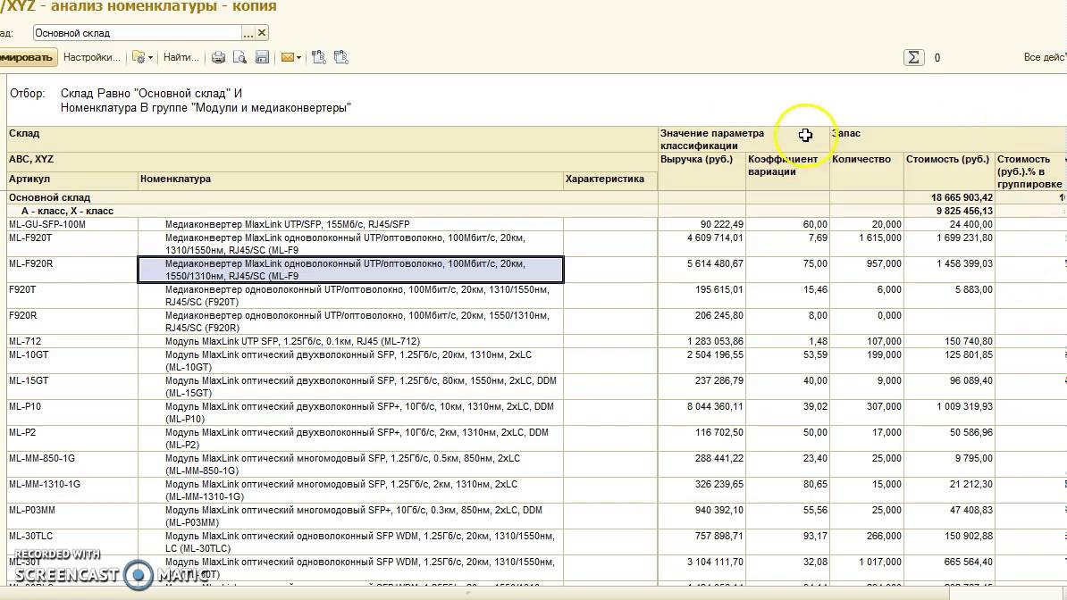Click the Номенклатура column header
The width and height of the screenshot is (1067, 600).
pyautogui.click(x=350, y=180)
